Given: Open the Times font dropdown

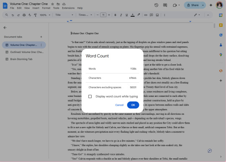Looking at the screenshot, I should point(85,15).
